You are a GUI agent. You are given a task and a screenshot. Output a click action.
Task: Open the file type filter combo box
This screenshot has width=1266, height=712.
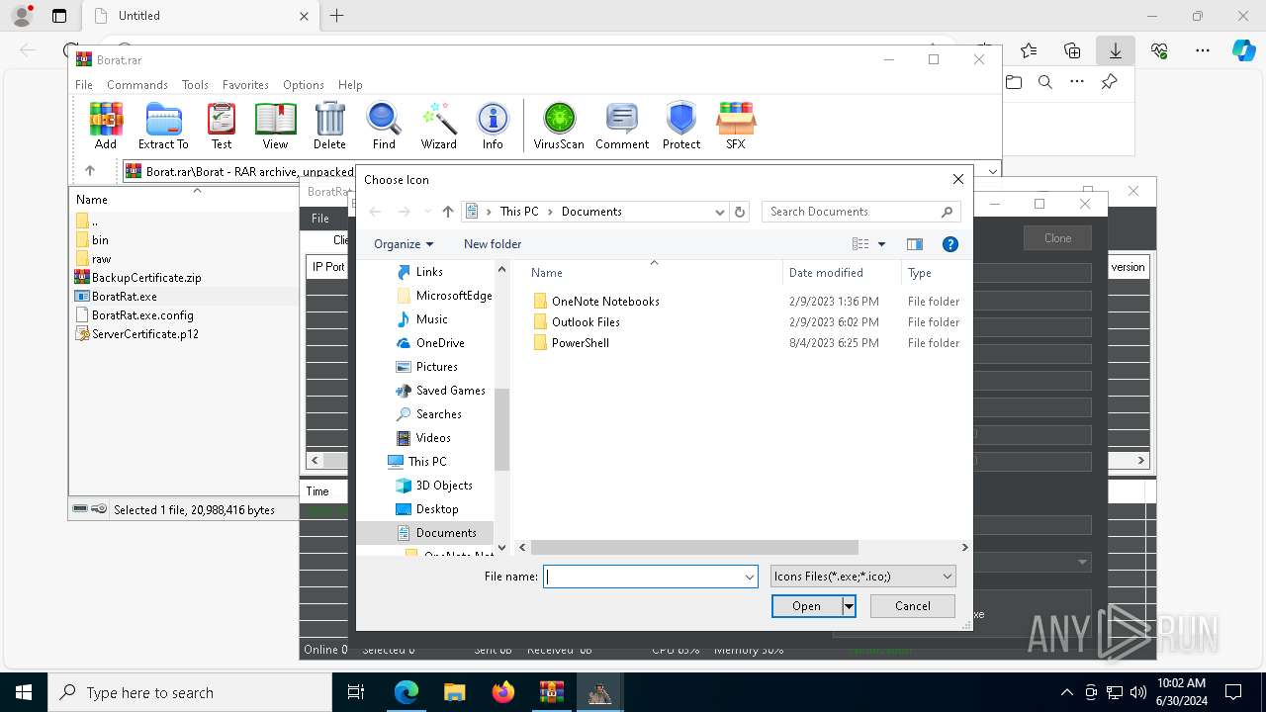[862, 577]
